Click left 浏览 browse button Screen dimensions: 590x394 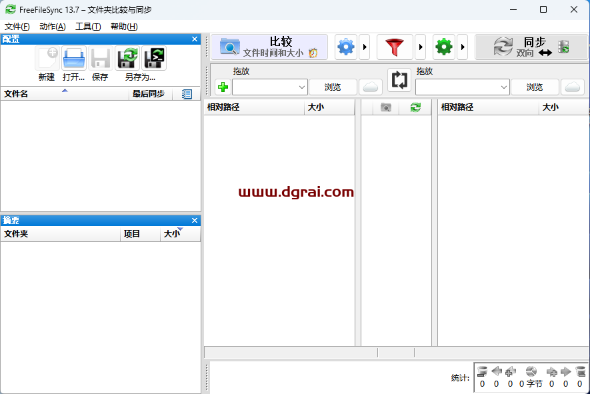coord(333,87)
